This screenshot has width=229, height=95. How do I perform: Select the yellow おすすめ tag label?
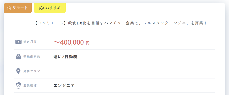click(50, 8)
